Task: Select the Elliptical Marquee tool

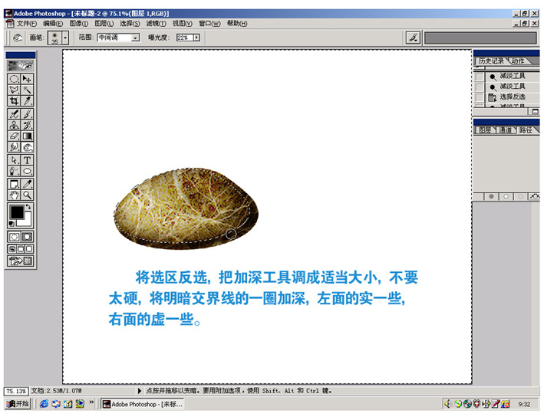Action: click(14, 79)
